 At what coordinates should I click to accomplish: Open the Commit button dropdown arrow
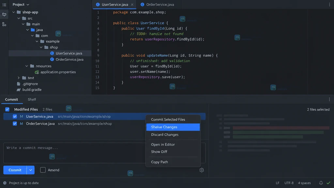click(30, 170)
